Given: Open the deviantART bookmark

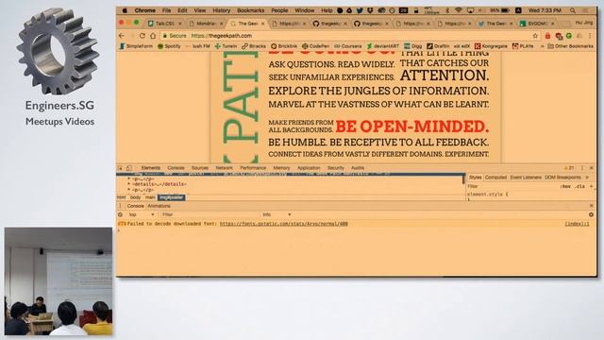Looking at the screenshot, I should 383,46.
